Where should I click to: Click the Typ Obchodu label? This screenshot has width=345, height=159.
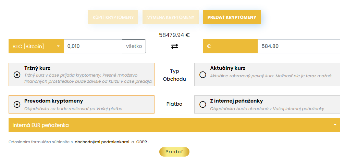pyautogui.click(x=174, y=75)
